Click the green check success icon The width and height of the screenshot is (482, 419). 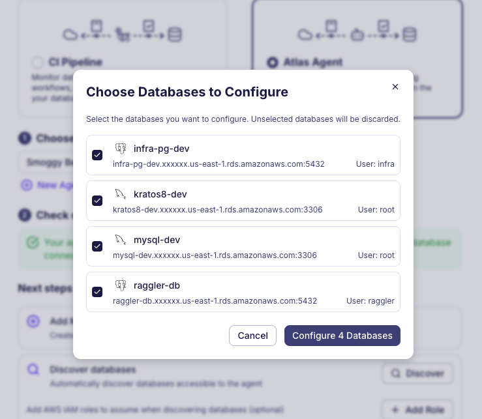click(32, 242)
